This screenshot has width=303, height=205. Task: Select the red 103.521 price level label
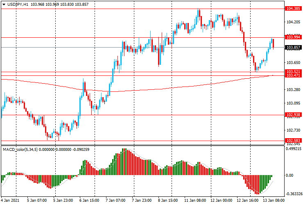[x=293, y=72]
